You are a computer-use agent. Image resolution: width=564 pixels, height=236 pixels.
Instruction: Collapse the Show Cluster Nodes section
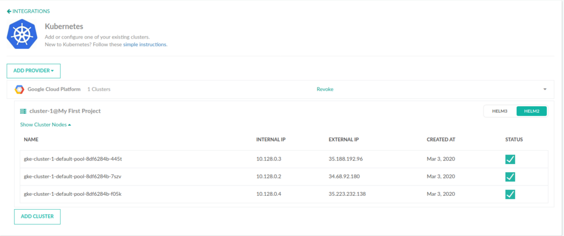[45, 125]
